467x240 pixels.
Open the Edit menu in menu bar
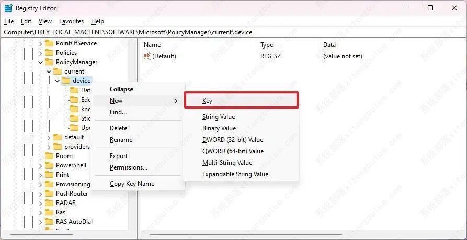pos(26,21)
